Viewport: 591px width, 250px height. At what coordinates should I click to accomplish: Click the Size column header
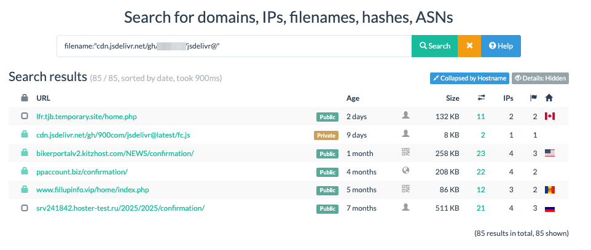pyautogui.click(x=453, y=98)
